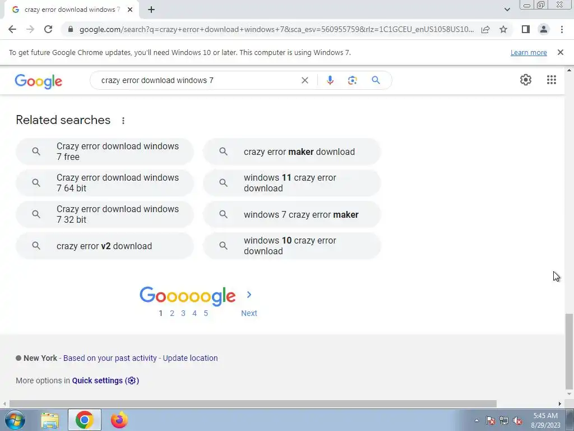Go to results page 5
Screen dimensions: 574x431
(x=206, y=313)
